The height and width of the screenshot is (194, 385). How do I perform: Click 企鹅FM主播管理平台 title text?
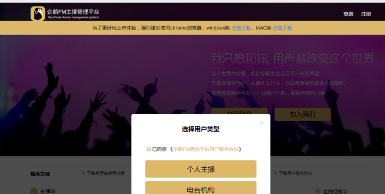coord(73,12)
